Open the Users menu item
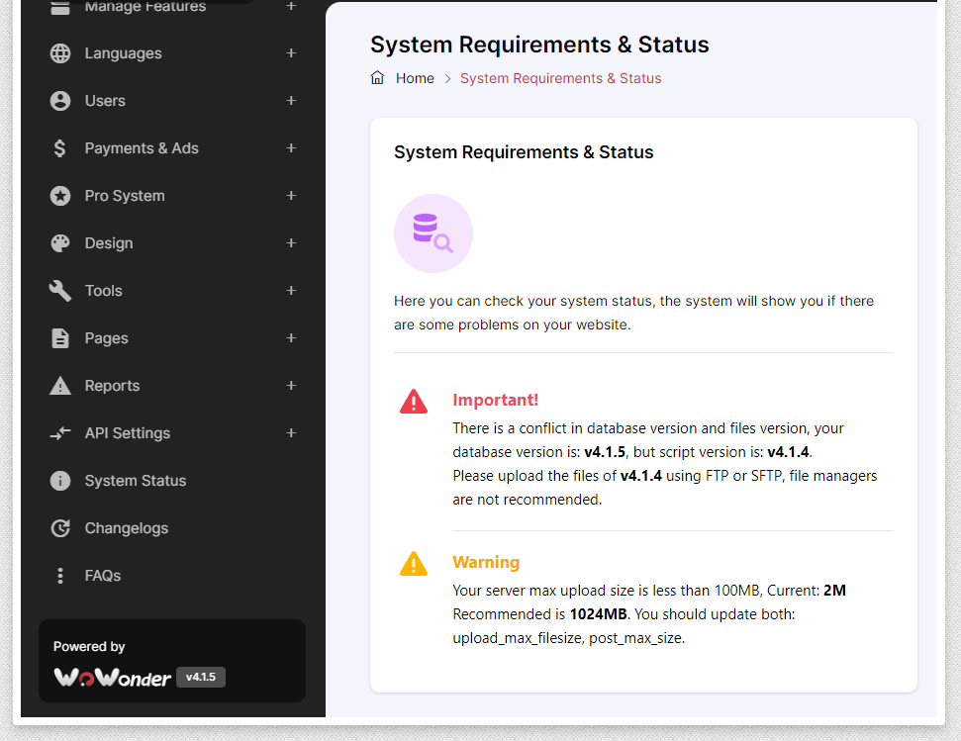 point(105,101)
